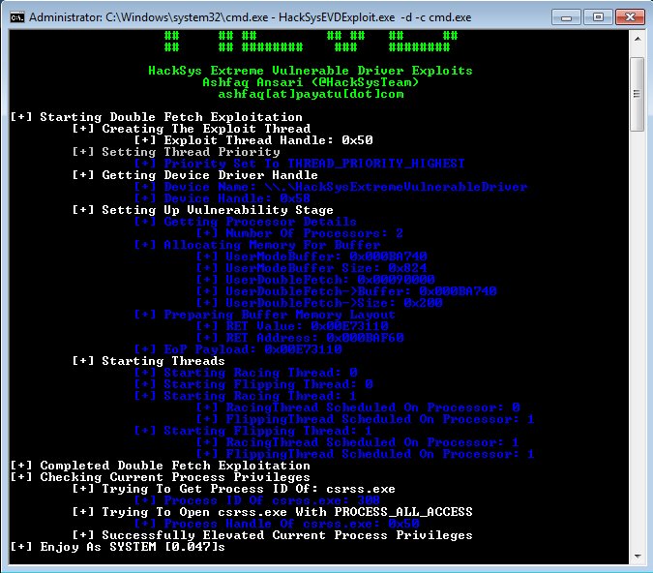Click 'UserDoubleFetch->Size: 0x200' line
Image resolution: width=653 pixels, height=573 pixels.
pos(319,303)
